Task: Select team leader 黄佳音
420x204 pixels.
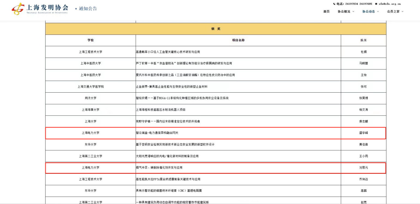Action: [364, 144]
